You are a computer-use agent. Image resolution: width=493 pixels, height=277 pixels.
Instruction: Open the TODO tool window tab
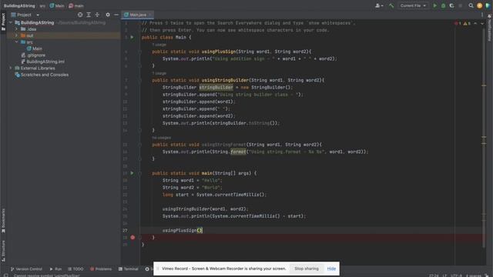[75, 269]
